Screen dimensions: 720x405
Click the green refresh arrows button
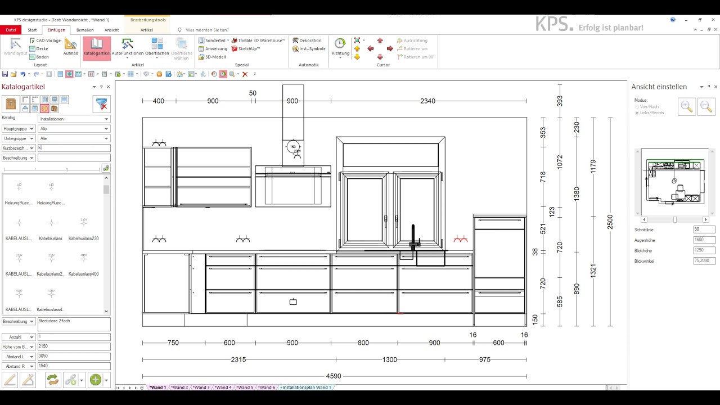[53, 380]
